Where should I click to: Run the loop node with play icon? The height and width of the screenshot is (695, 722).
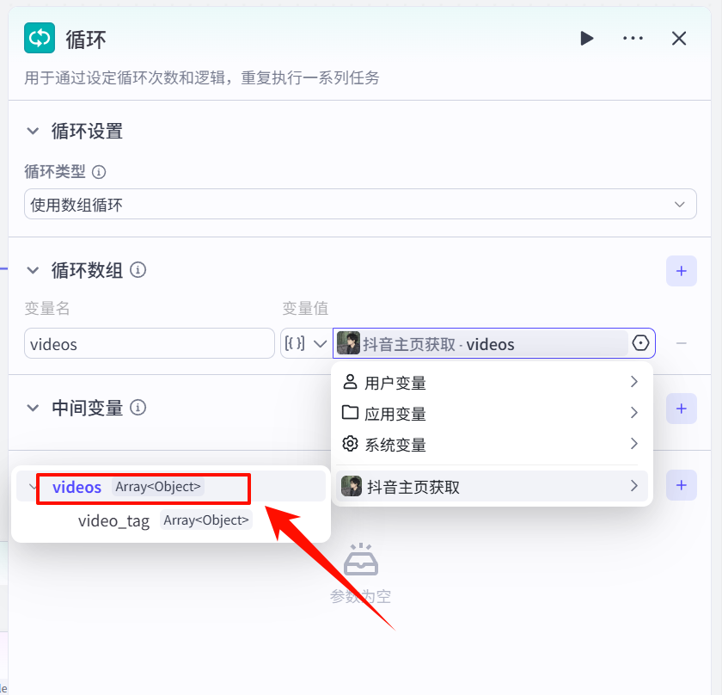(586, 38)
